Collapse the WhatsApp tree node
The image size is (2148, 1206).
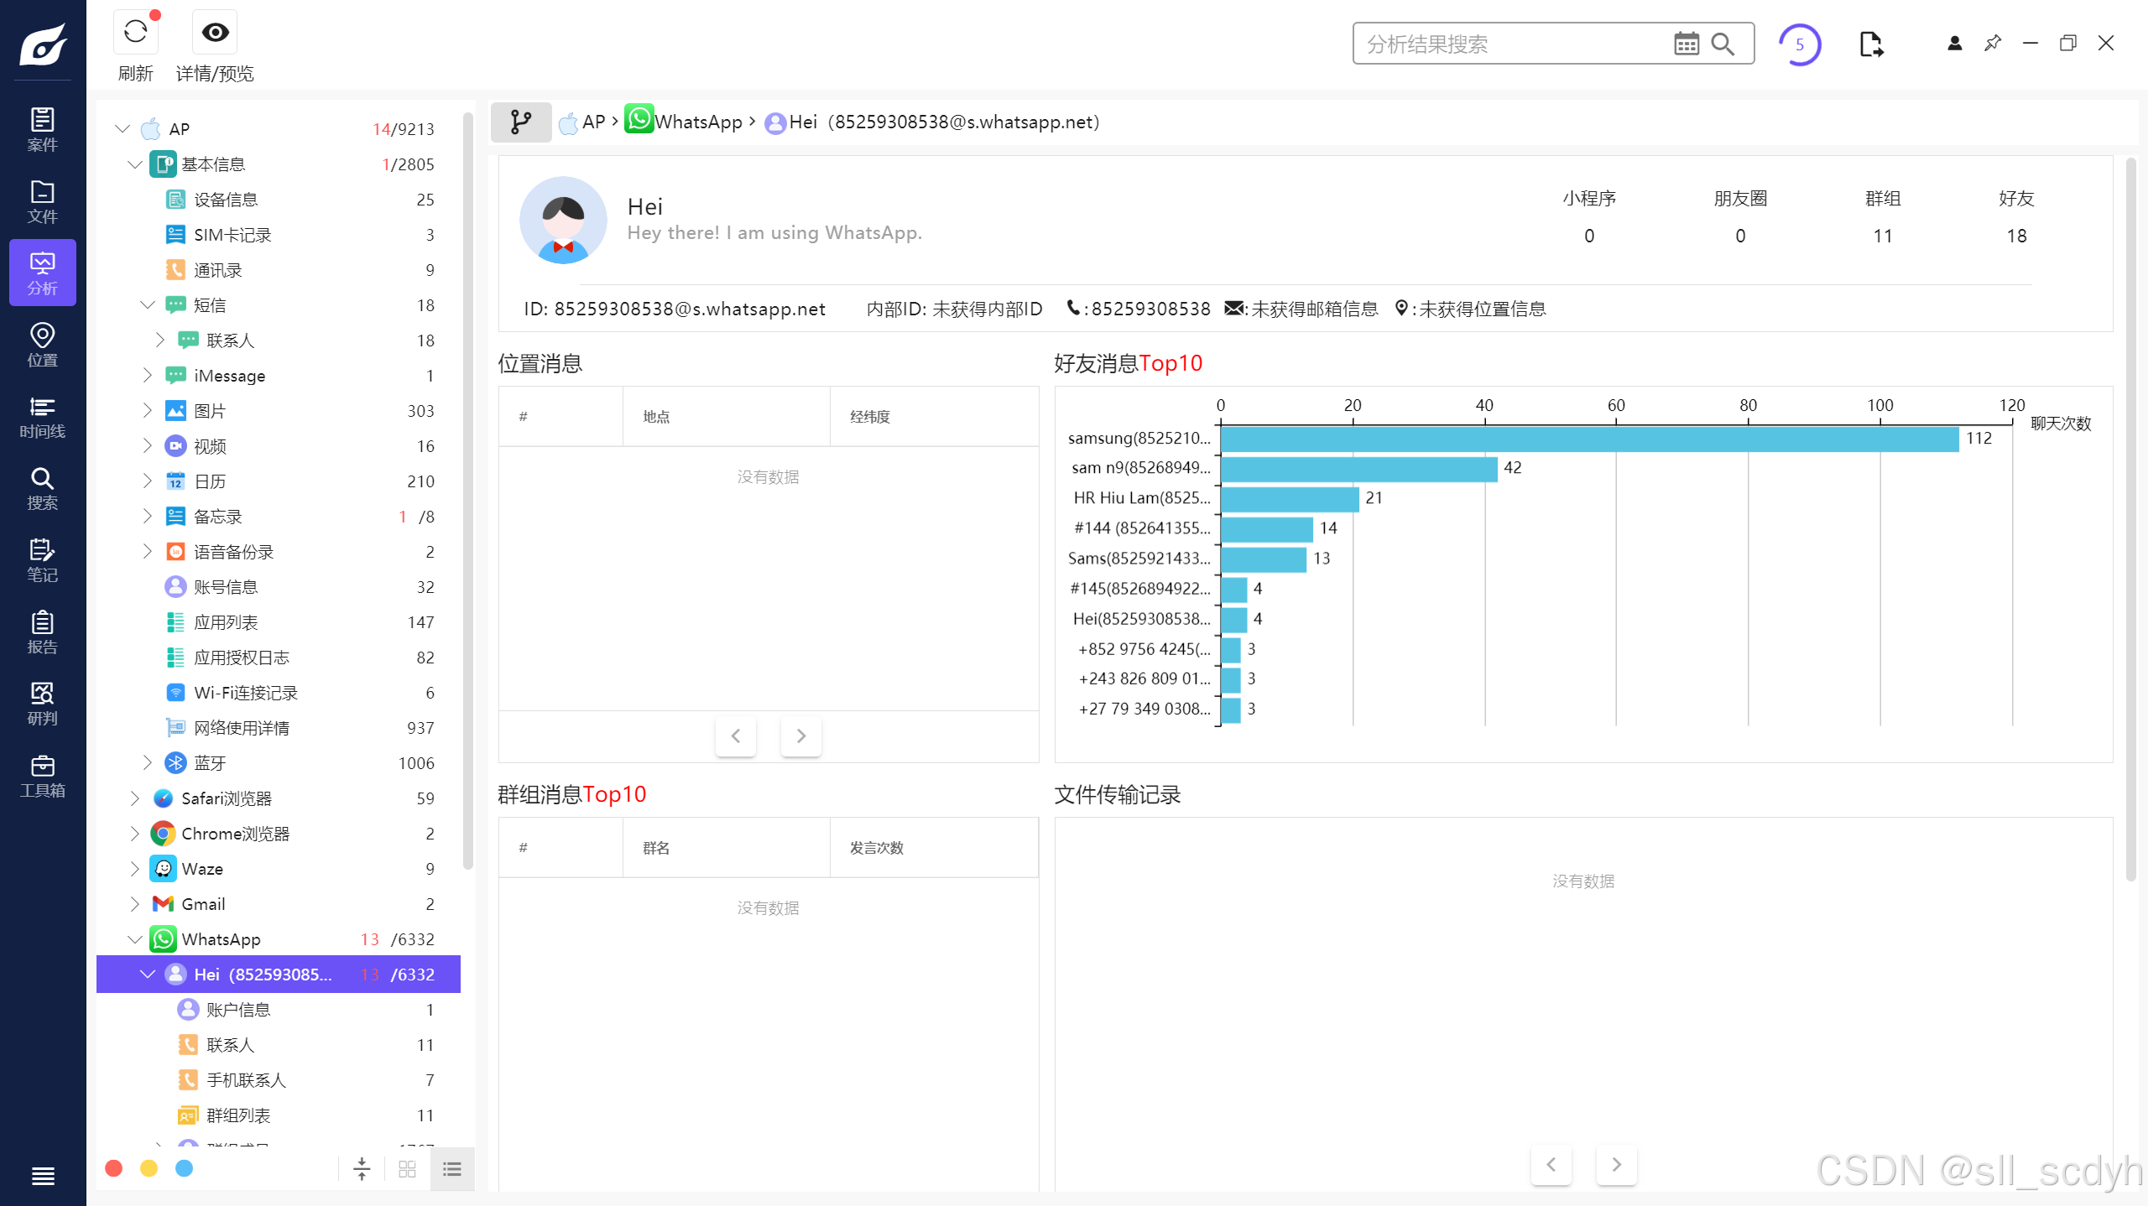134,939
